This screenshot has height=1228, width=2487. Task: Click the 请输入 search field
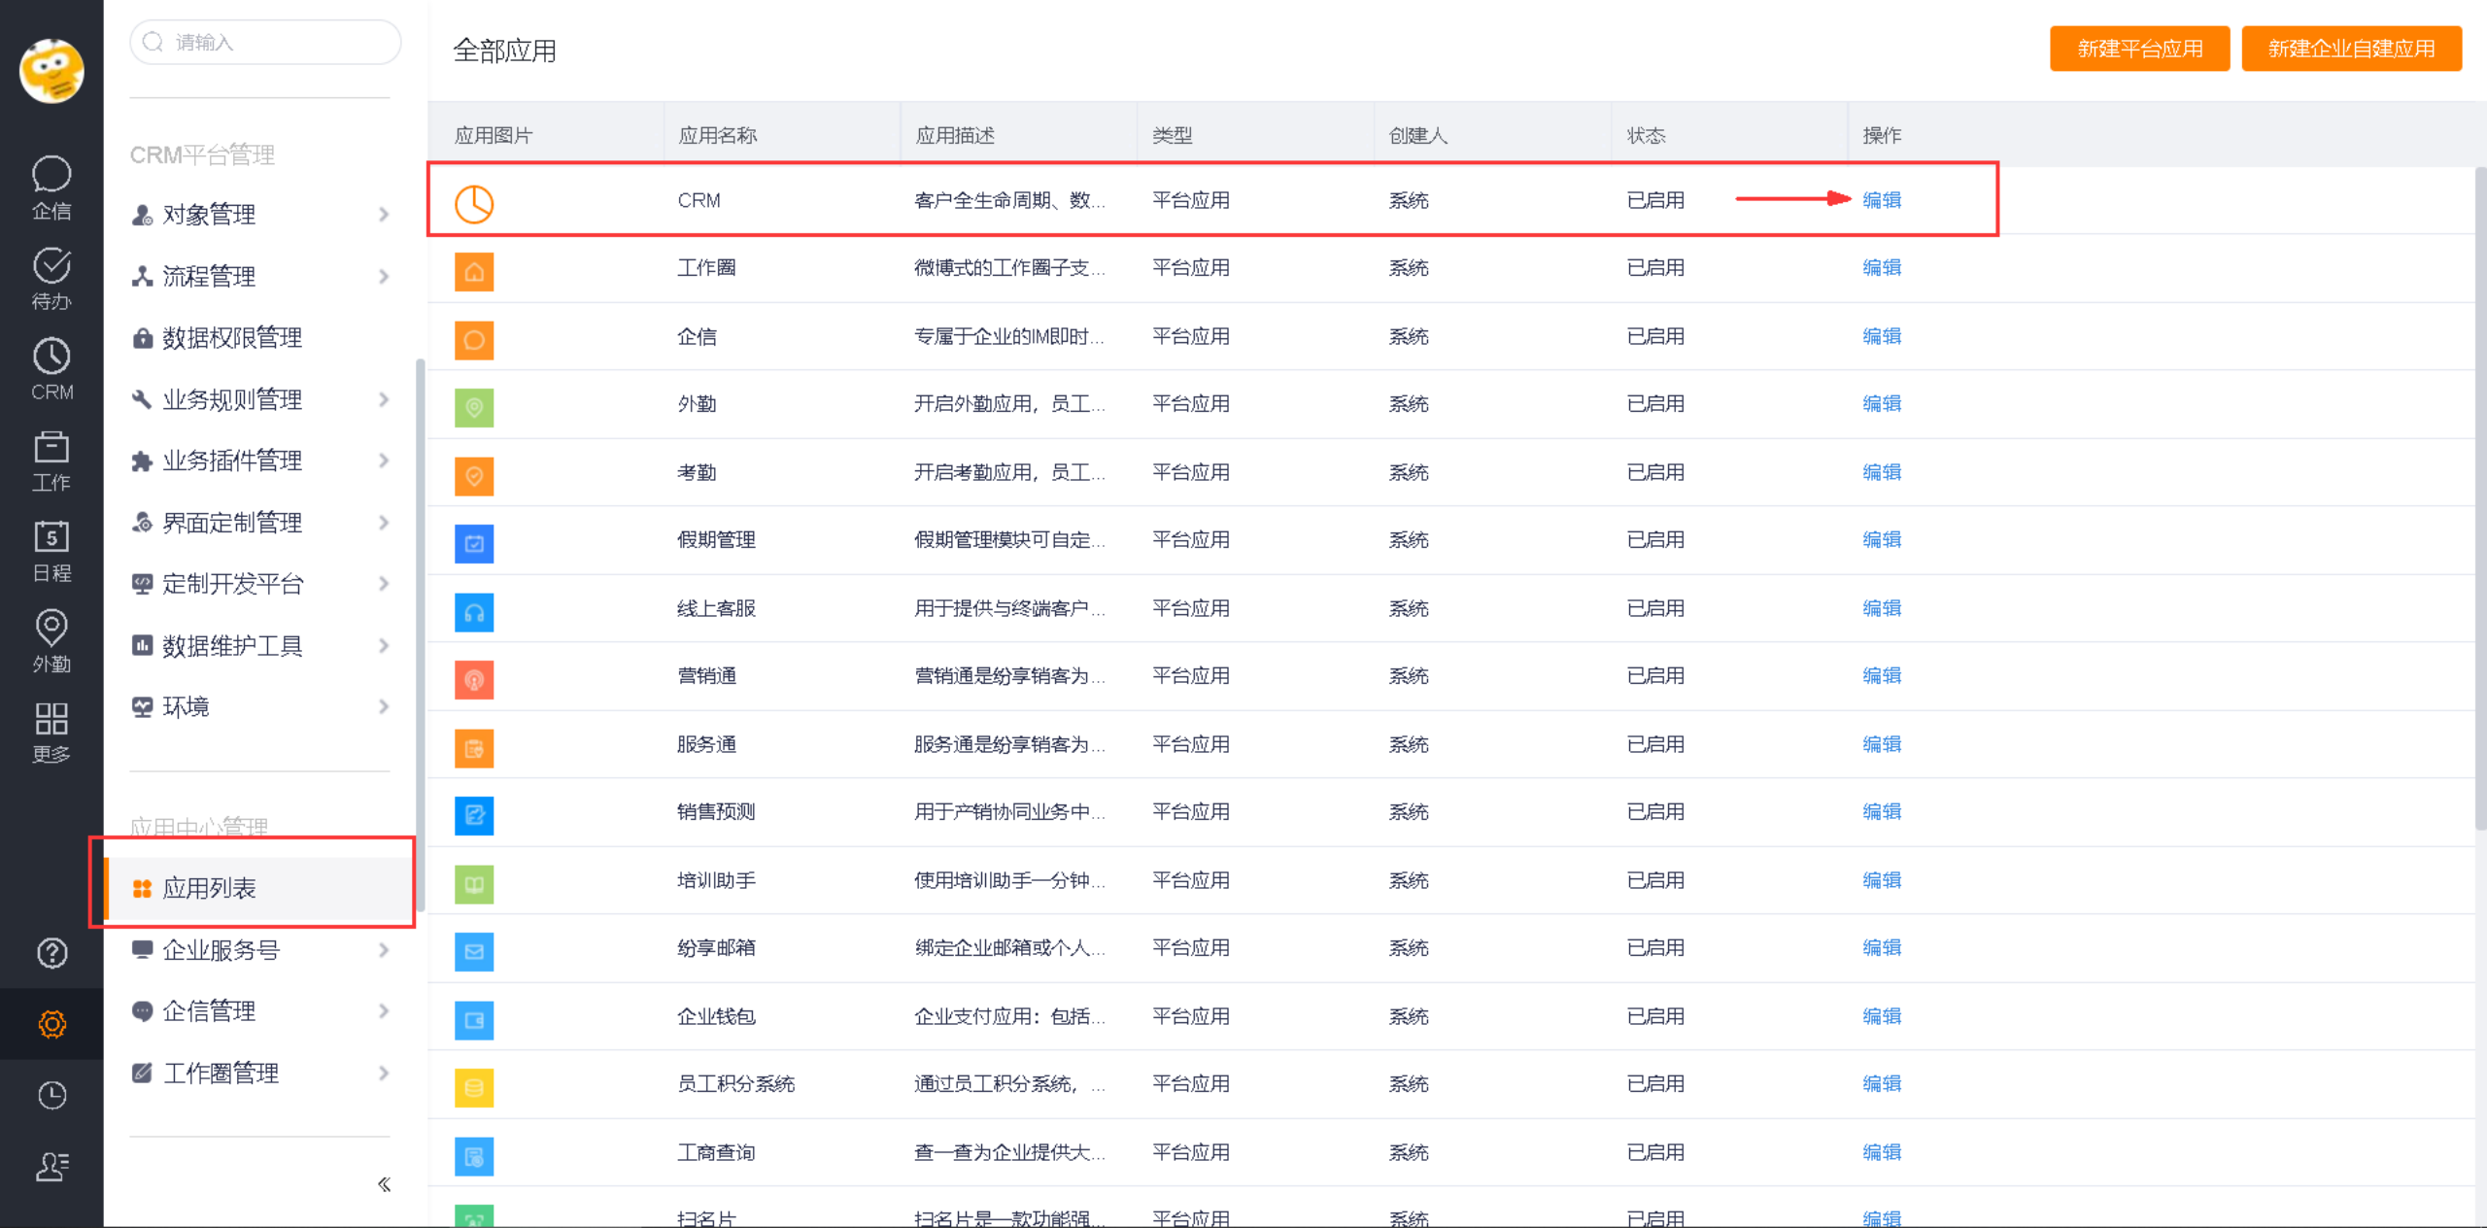pos(265,42)
